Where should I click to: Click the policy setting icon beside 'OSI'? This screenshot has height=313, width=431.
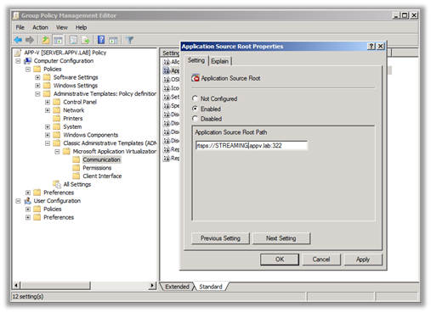tap(167, 80)
